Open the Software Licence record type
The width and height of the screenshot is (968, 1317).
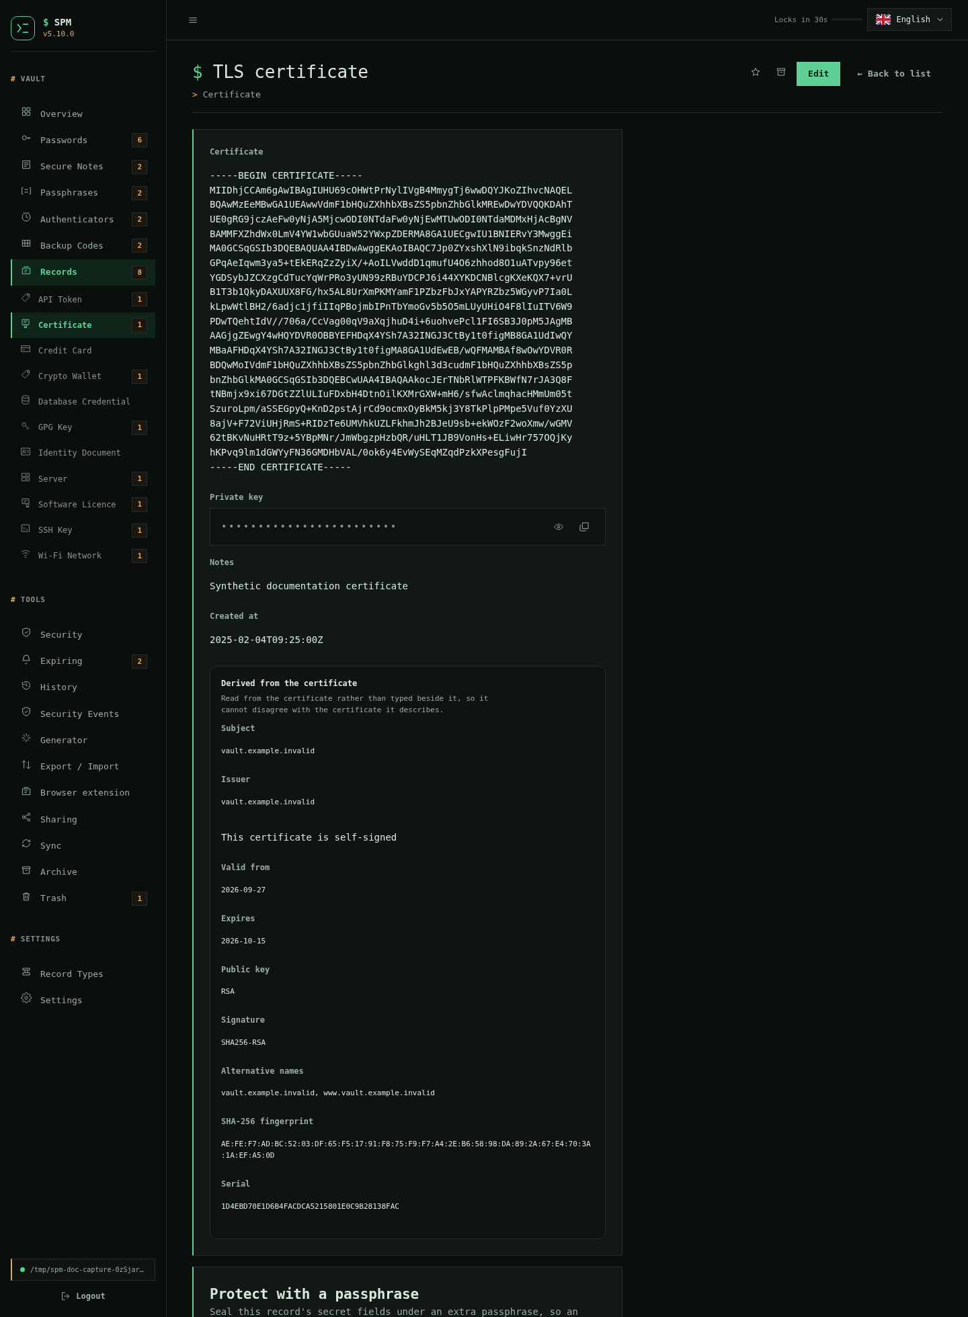[x=83, y=505]
